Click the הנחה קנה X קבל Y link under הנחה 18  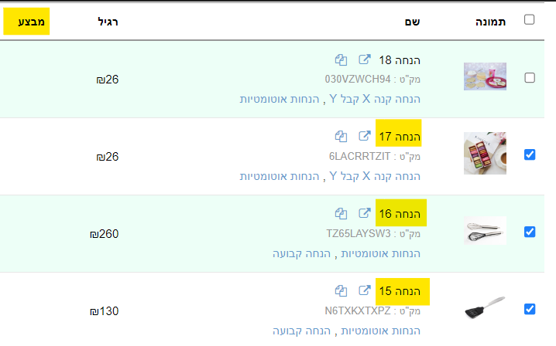coord(375,99)
